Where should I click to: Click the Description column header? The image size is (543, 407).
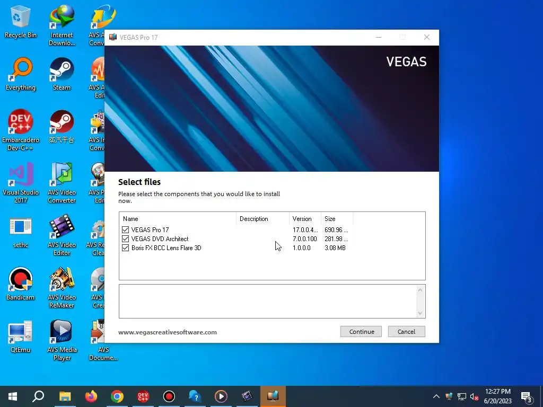[262, 219]
